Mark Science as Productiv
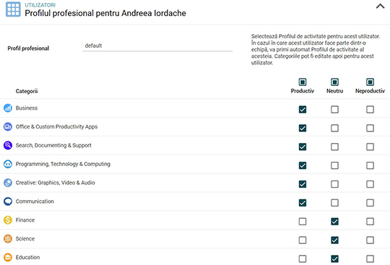This screenshot has width=390, height=265. [x=303, y=240]
